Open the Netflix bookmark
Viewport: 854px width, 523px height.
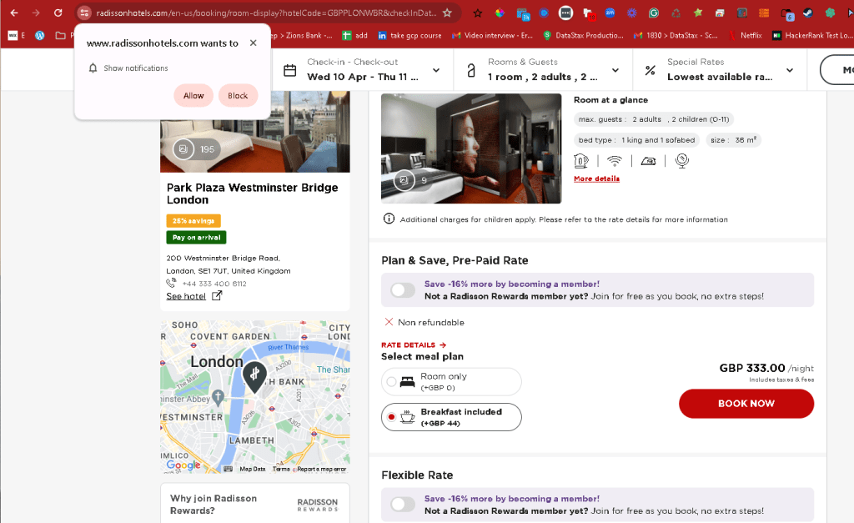click(746, 35)
